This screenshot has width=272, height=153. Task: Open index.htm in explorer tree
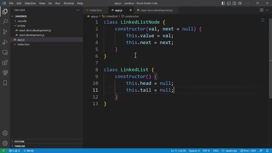pos(46,44)
